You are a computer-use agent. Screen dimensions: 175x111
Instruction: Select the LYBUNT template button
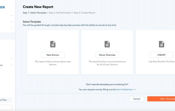[x=161, y=55]
